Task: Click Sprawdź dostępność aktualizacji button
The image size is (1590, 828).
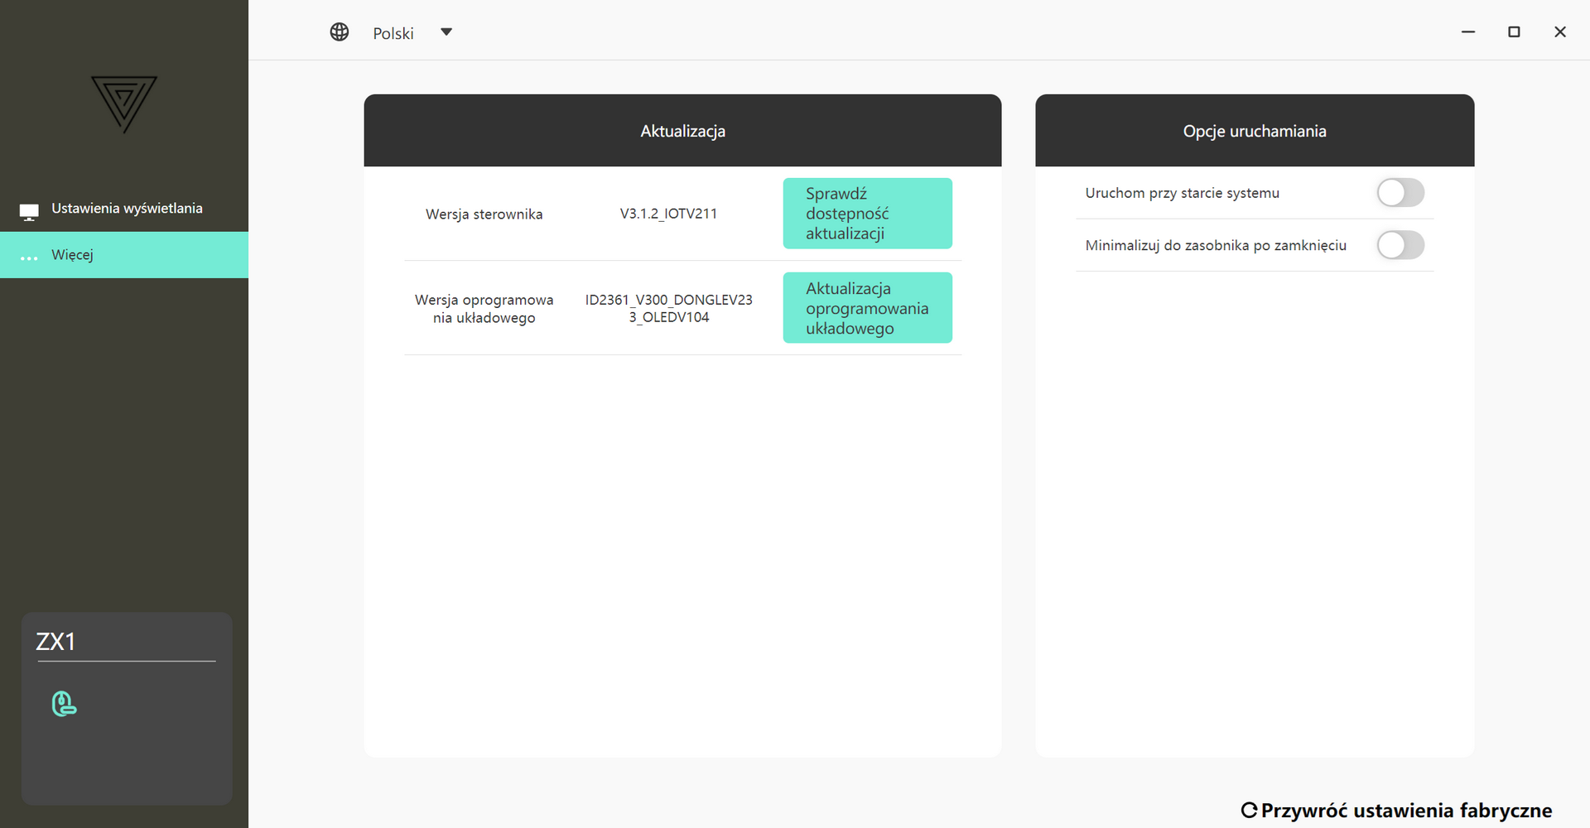Action: 867,214
